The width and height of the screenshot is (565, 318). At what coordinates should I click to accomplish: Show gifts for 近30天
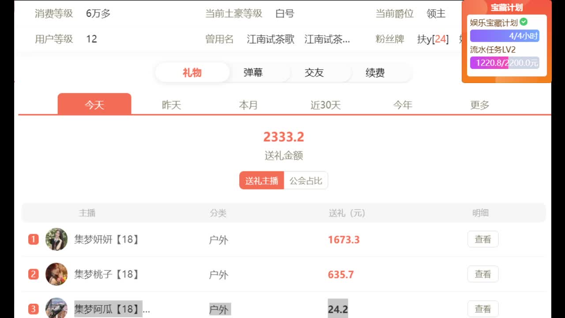click(x=325, y=105)
